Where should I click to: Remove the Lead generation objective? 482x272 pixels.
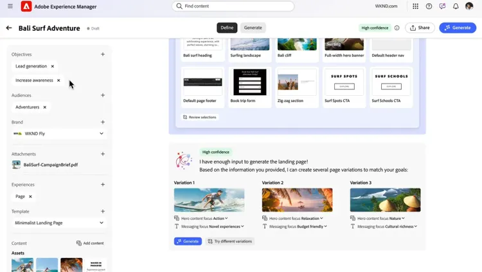(53, 66)
